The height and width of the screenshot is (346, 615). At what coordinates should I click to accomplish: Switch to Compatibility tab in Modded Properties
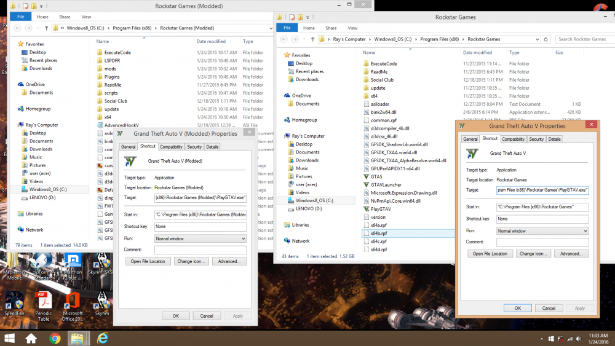click(171, 147)
